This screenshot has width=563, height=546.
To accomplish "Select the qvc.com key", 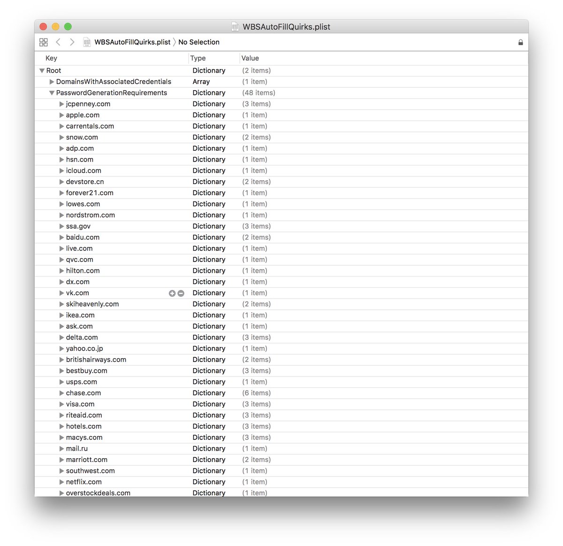I will point(80,260).
